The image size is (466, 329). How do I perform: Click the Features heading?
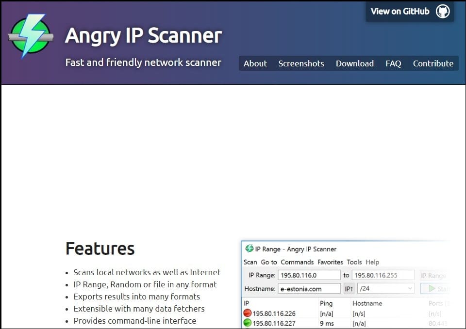click(x=100, y=249)
